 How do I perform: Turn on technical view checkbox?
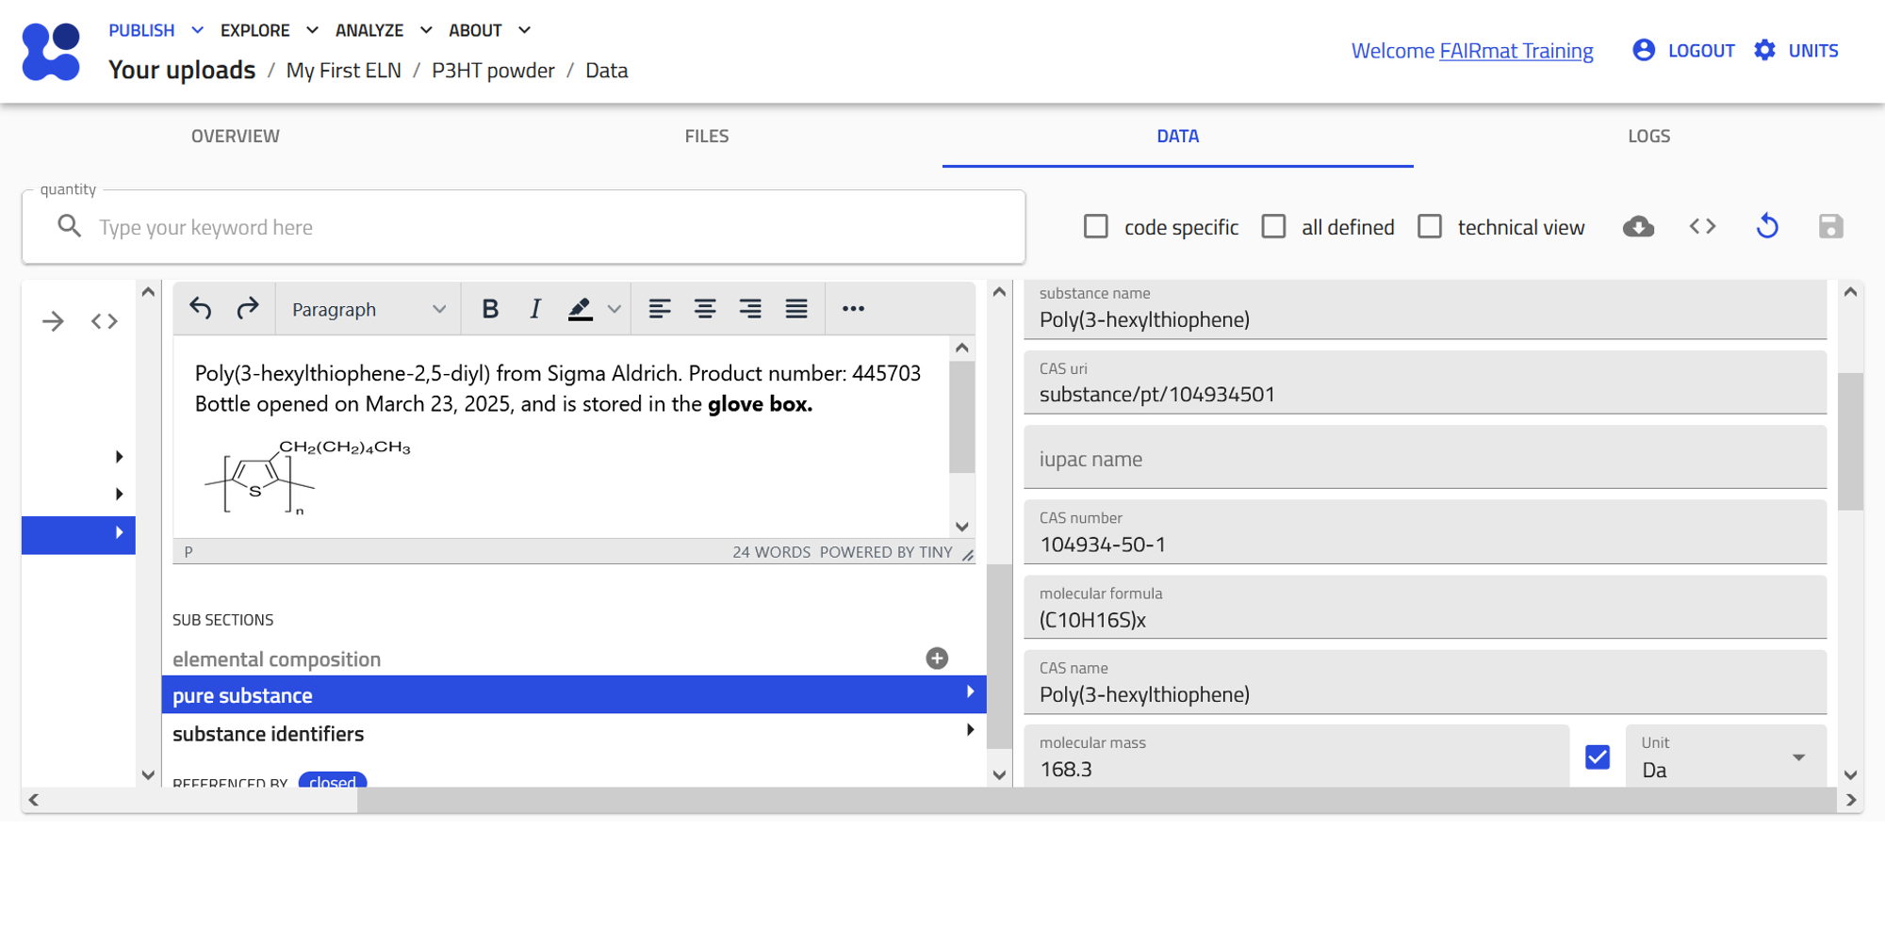(1430, 227)
